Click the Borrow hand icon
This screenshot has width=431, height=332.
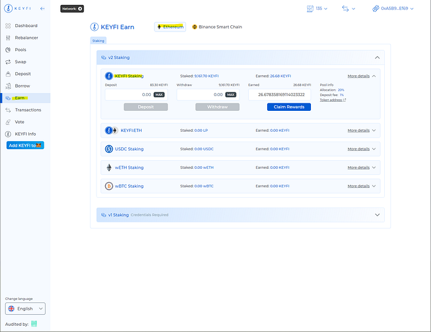click(8, 86)
